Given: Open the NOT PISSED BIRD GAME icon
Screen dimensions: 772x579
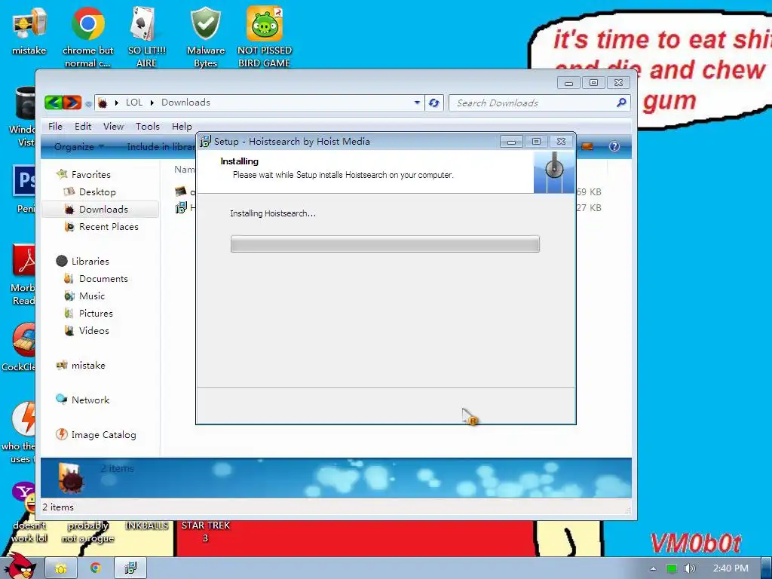Looking at the screenshot, I should (265, 37).
